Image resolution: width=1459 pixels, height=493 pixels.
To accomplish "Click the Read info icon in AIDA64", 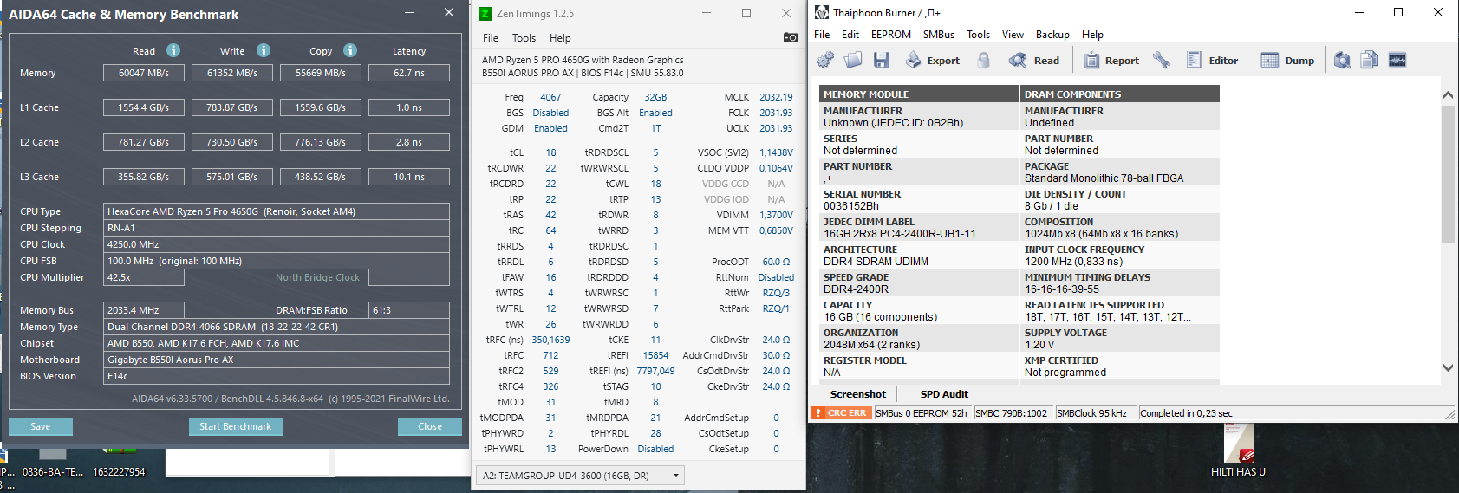I will (x=173, y=50).
